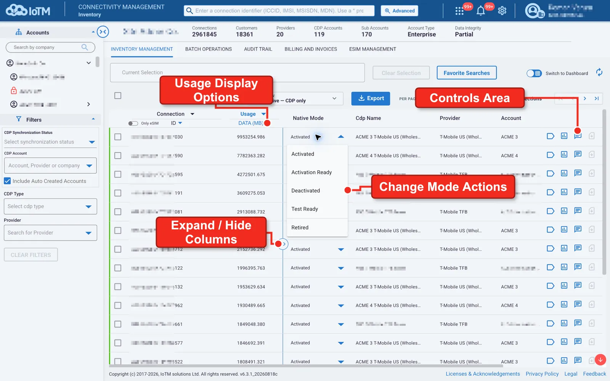Open the Privacy Policy link

(x=542, y=374)
